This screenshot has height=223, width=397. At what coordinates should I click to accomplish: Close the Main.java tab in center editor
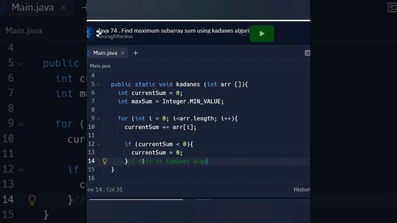point(123,53)
